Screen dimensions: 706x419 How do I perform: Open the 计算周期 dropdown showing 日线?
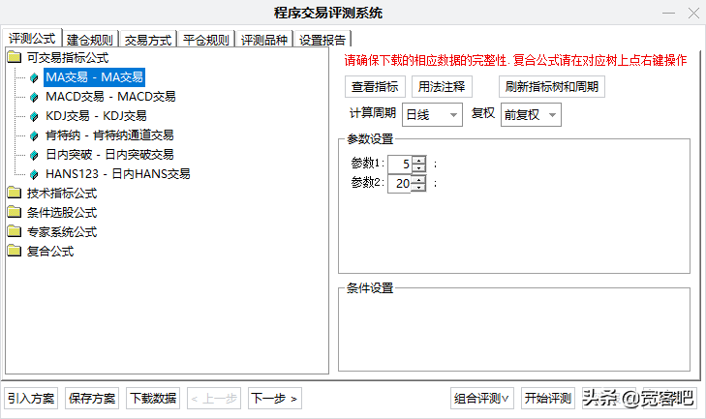pyautogui.click(x=432, y=114)
